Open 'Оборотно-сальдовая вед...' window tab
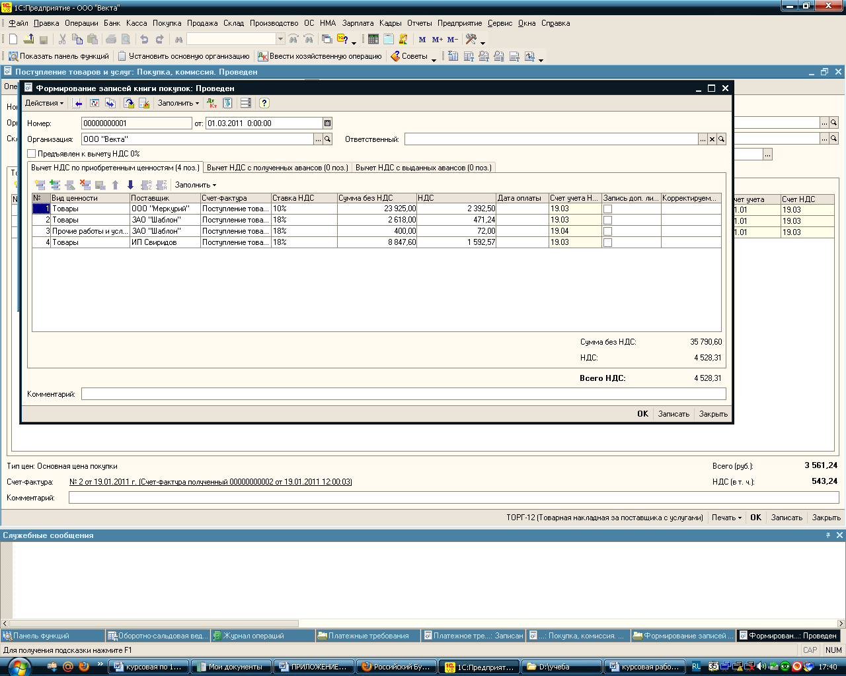Screen dimensions: 846x676 (x=157, y=636)
